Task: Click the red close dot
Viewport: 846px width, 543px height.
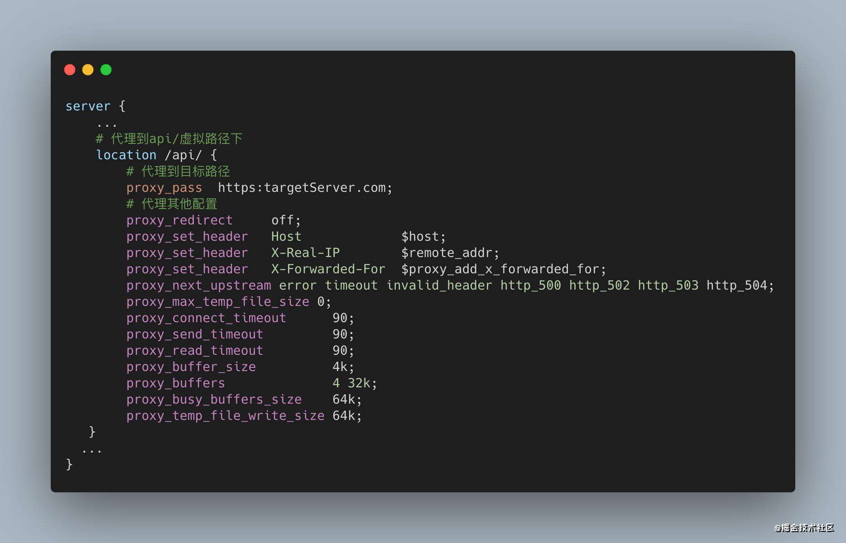Action: [x=70, y=70]
